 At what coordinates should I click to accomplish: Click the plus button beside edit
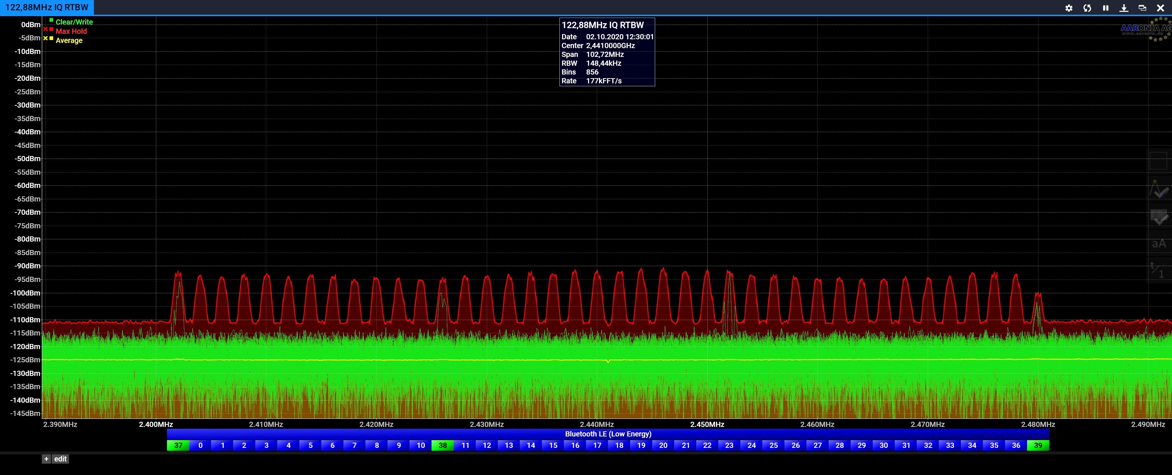pos(46,459)
